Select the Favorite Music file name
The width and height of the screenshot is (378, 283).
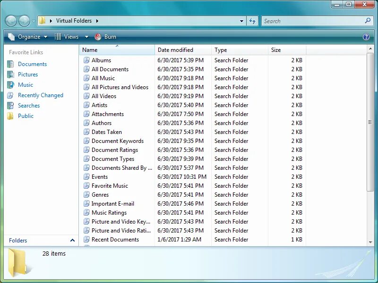pos(110,186)
